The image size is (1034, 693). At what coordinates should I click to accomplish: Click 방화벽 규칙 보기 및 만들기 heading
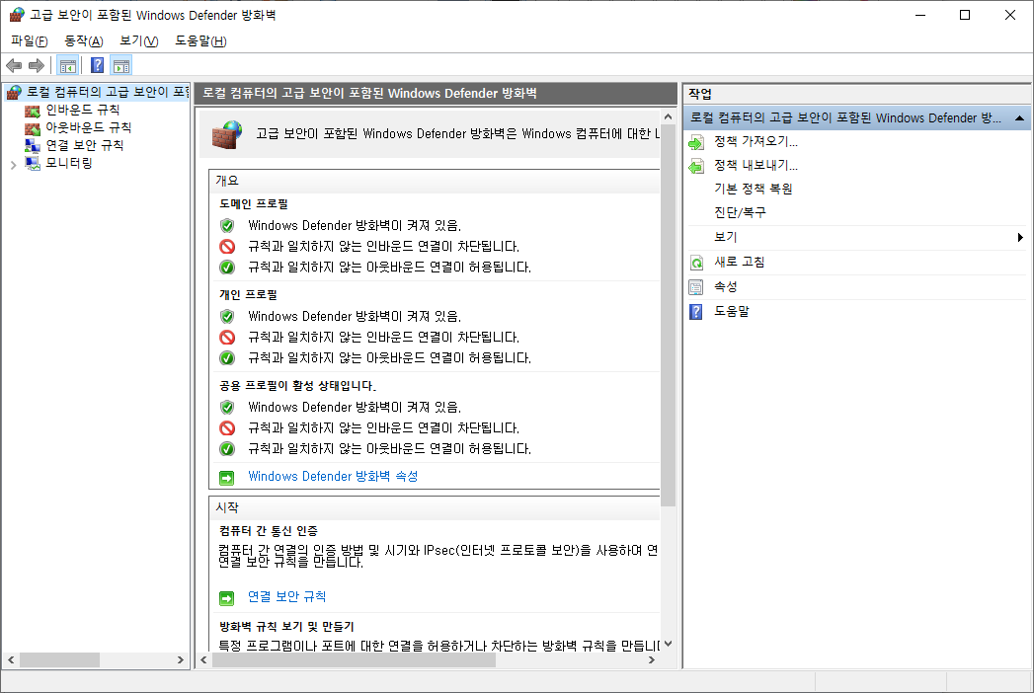coord(286,627)
